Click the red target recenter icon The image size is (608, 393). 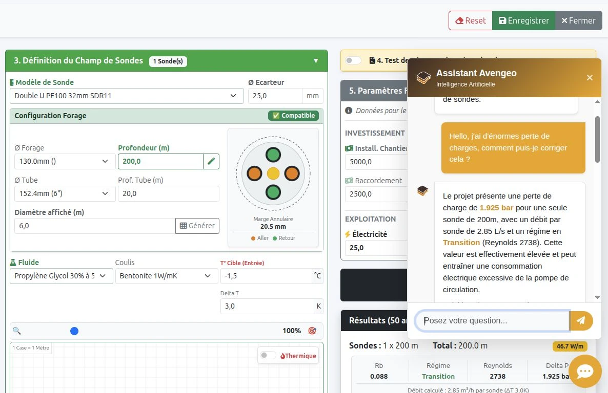point(312,331)
